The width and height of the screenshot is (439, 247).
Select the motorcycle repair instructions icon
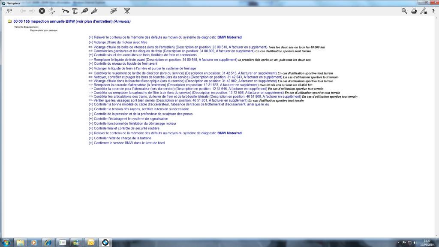[65, 11]
